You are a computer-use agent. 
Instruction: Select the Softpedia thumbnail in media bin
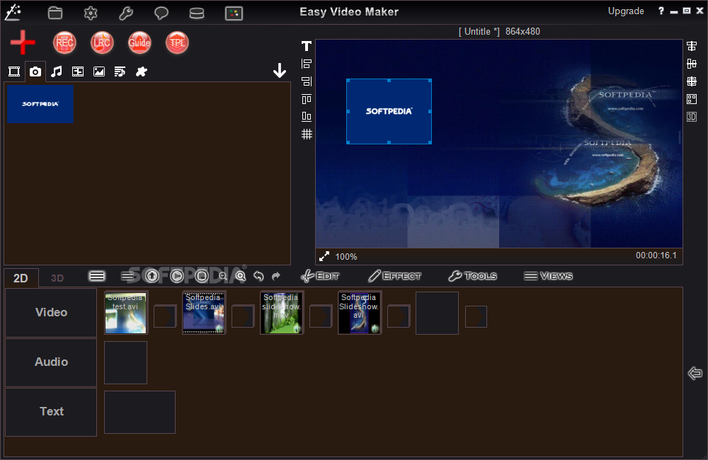click(x=40, y=104)
